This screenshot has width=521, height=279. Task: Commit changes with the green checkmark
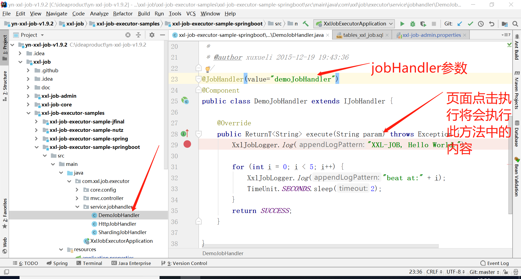470,24
